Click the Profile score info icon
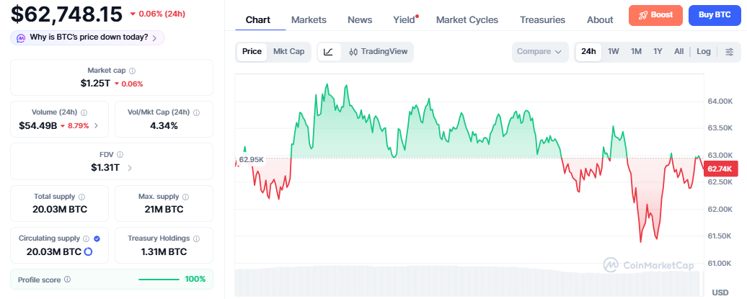747x299 pixels. pos(67,280)
